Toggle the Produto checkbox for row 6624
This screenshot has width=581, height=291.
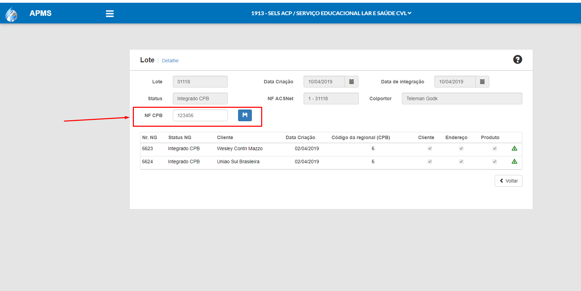(x=495, y=162)
